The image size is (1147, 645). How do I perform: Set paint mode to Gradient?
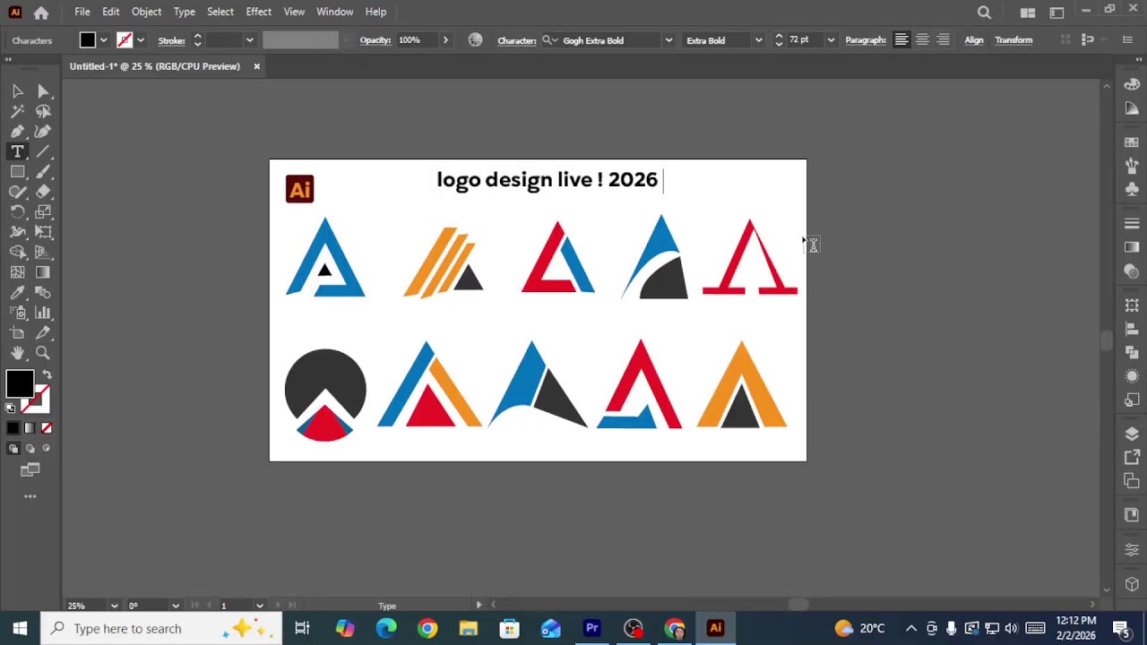click(30, 428)
